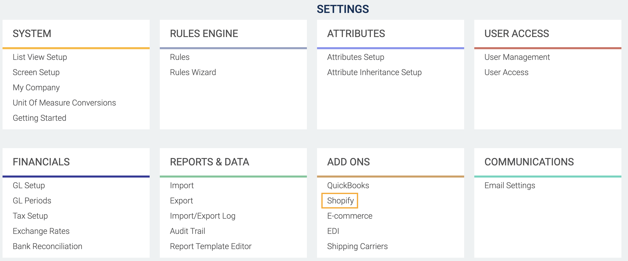Open Attribute Inheritance Setup
628x261 pixels.
pos(374,72)
